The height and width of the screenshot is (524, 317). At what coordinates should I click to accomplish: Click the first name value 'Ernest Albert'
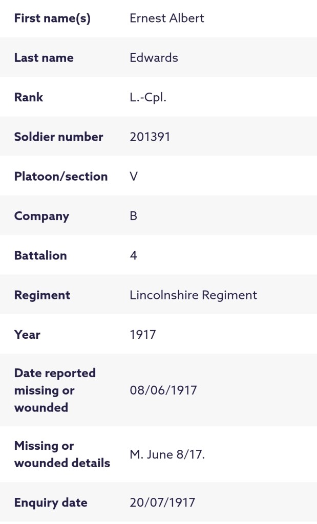167,18
